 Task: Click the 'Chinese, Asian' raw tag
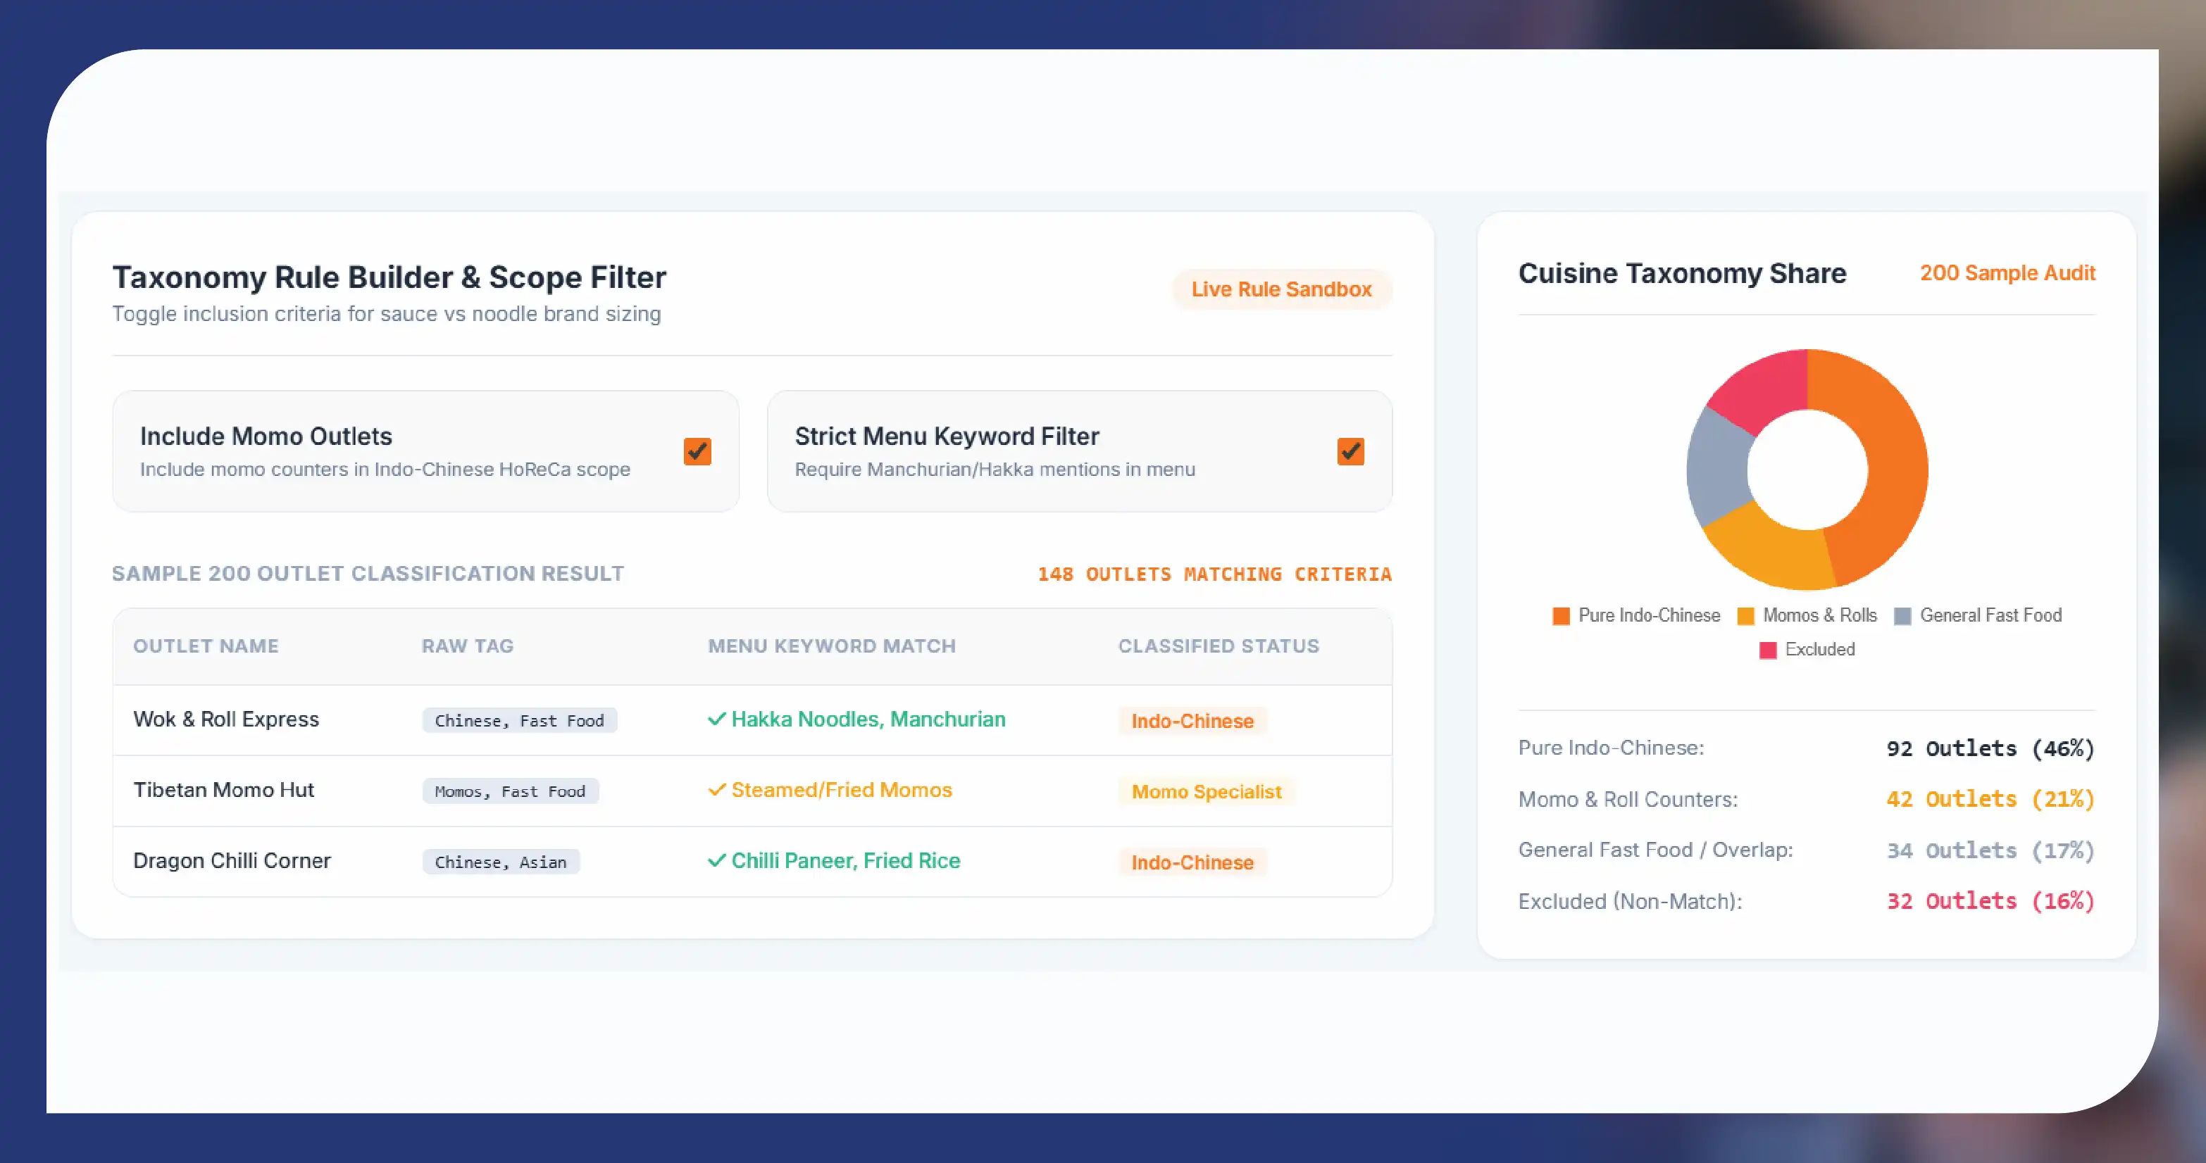(x=501, y=862)
